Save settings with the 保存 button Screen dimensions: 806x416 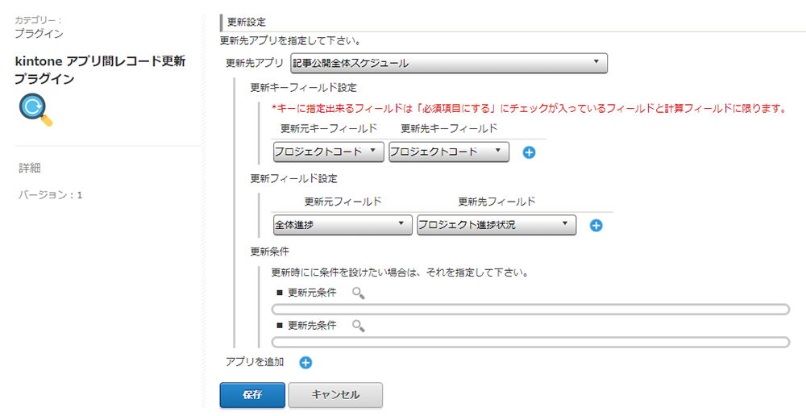(252, 395)
